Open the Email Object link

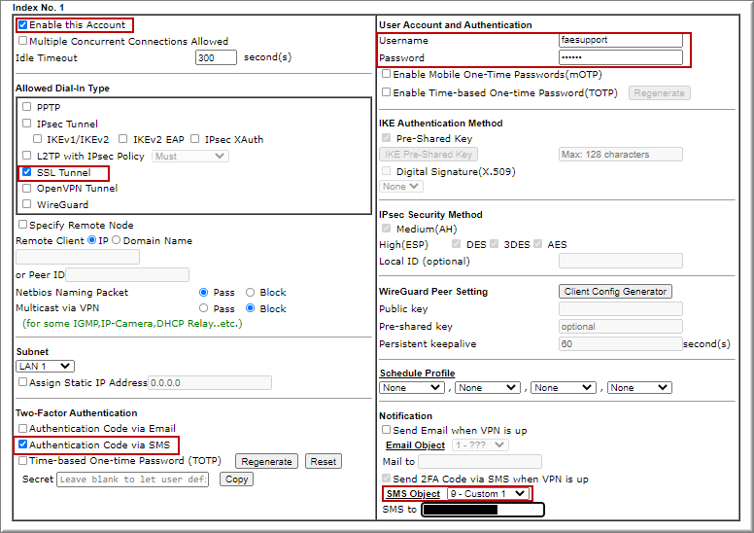click(416, 445)
